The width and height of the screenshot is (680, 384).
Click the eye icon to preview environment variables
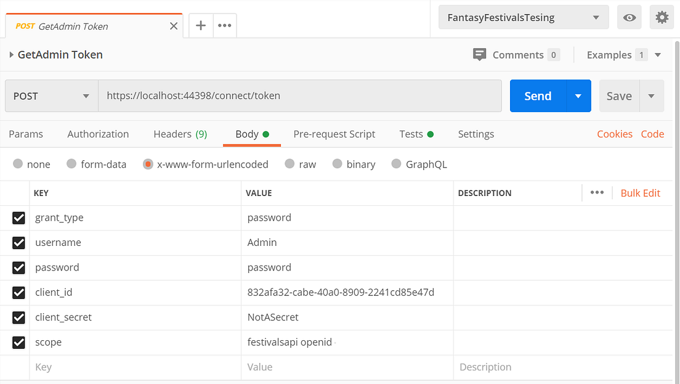(629, 17)
